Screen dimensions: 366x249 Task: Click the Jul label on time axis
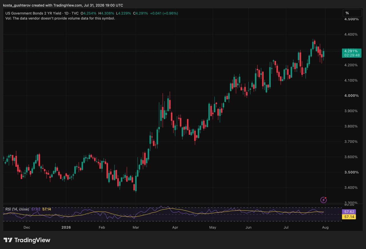[x=286, y=228]
